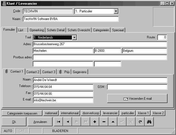Click the AUTO status bar panel
The height and width of the screenshot is (135, 176).
click(x=8, y=131)
